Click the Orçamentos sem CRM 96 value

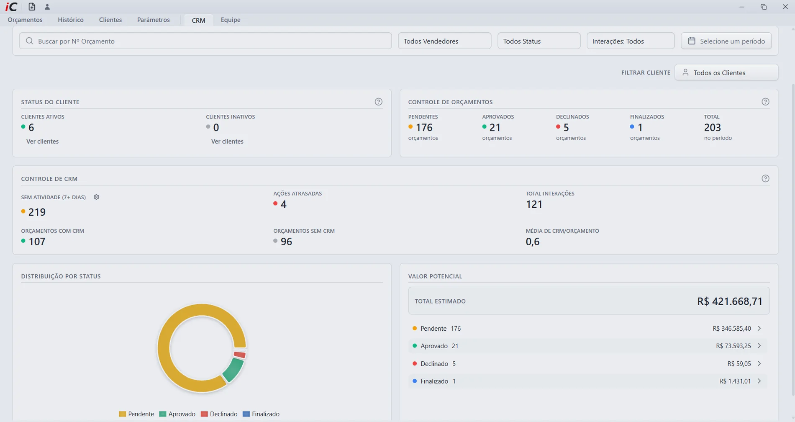click(x=286, y=242)
